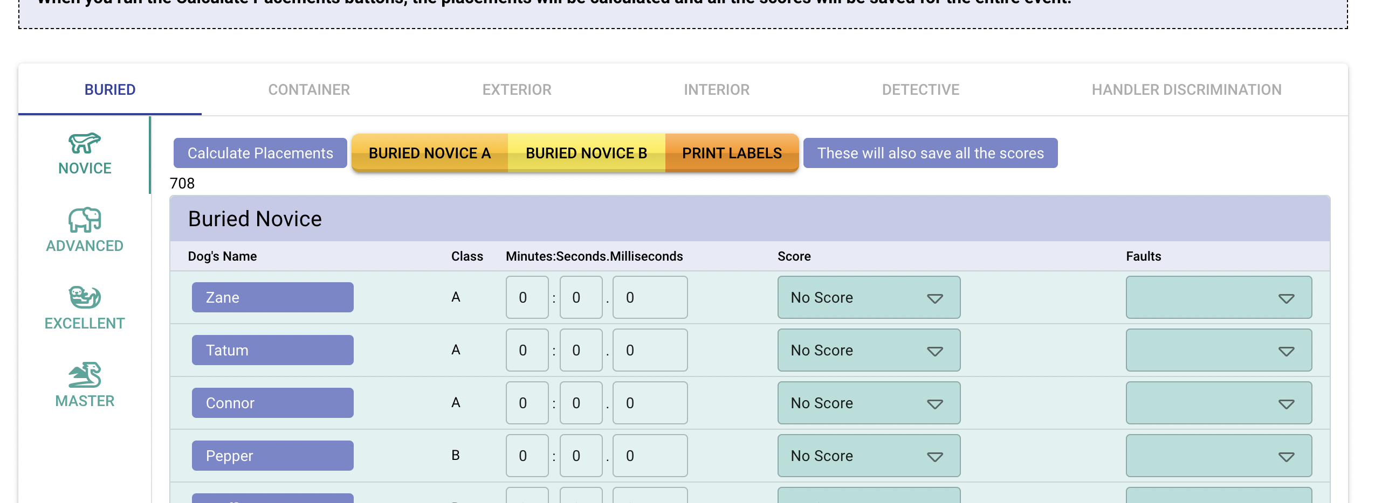Open the Faults dropdown for Connor
The height and width of the screenshot is (503, 1375).
coord(1219,403)
